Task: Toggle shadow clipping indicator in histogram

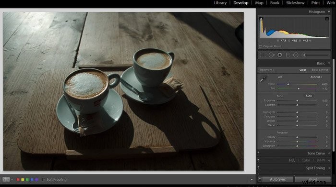Action: pos(261,19)
